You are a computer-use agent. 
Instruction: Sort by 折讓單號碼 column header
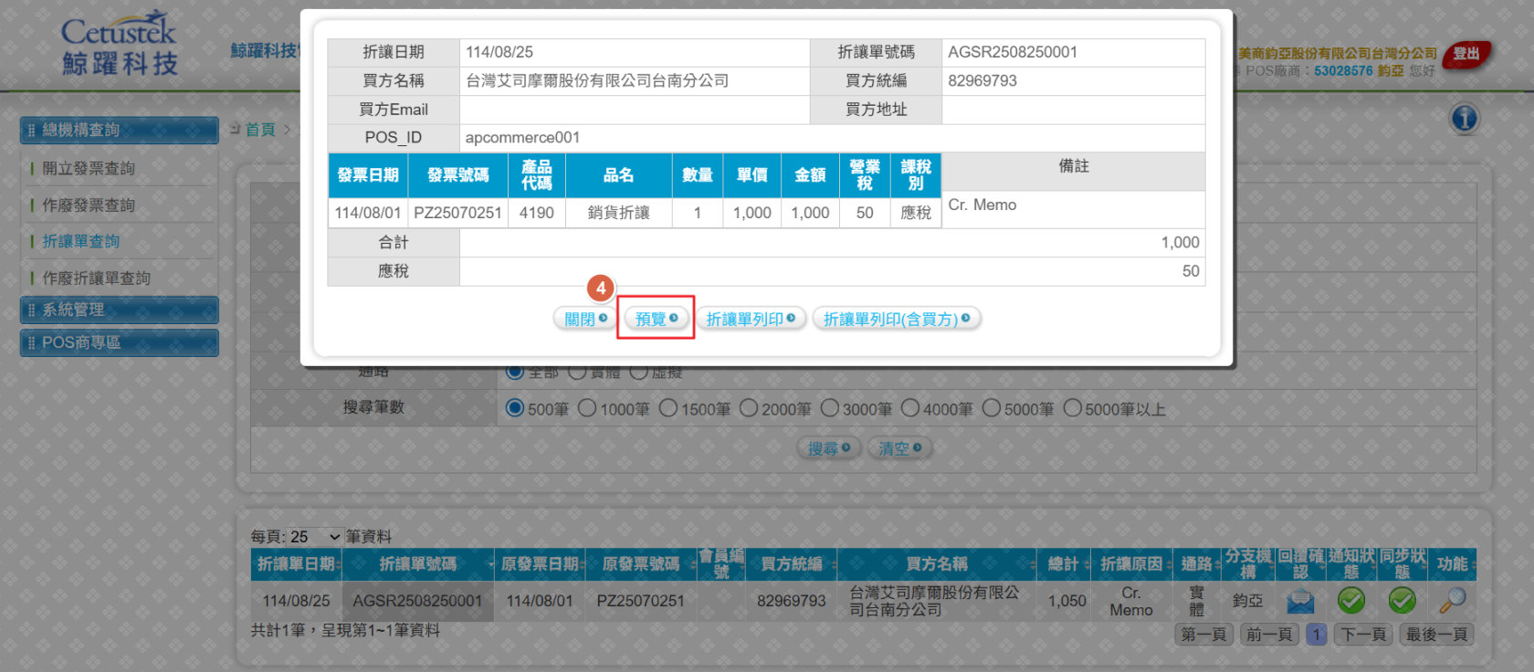click(x=418, y=564)
